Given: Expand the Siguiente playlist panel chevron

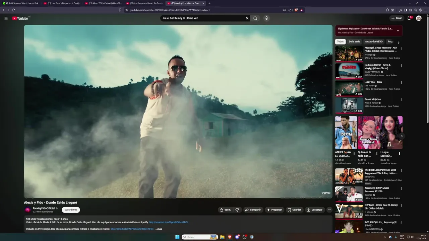Looking at the screenshot, I should click(x=398, y=30).
